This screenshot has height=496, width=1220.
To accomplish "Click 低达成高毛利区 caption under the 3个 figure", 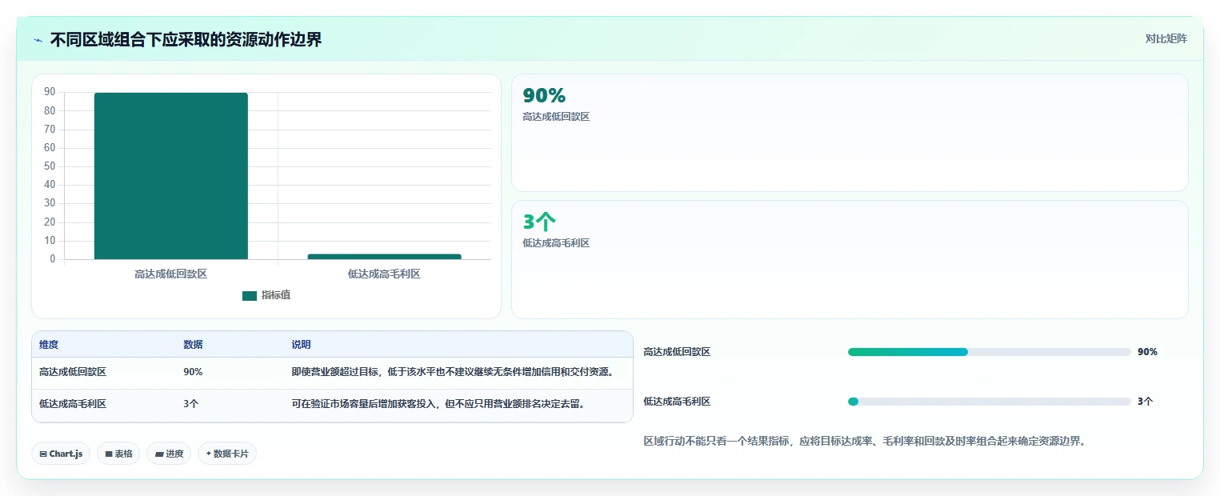I will pos(556,243).
